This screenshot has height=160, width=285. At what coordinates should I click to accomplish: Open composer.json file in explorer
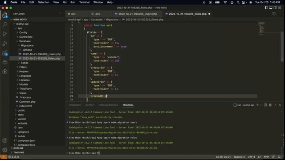pos(27,140)
